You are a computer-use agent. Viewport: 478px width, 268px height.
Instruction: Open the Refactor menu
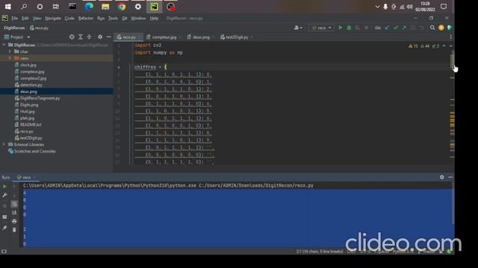pyautogui.click(x=86, y=18)
